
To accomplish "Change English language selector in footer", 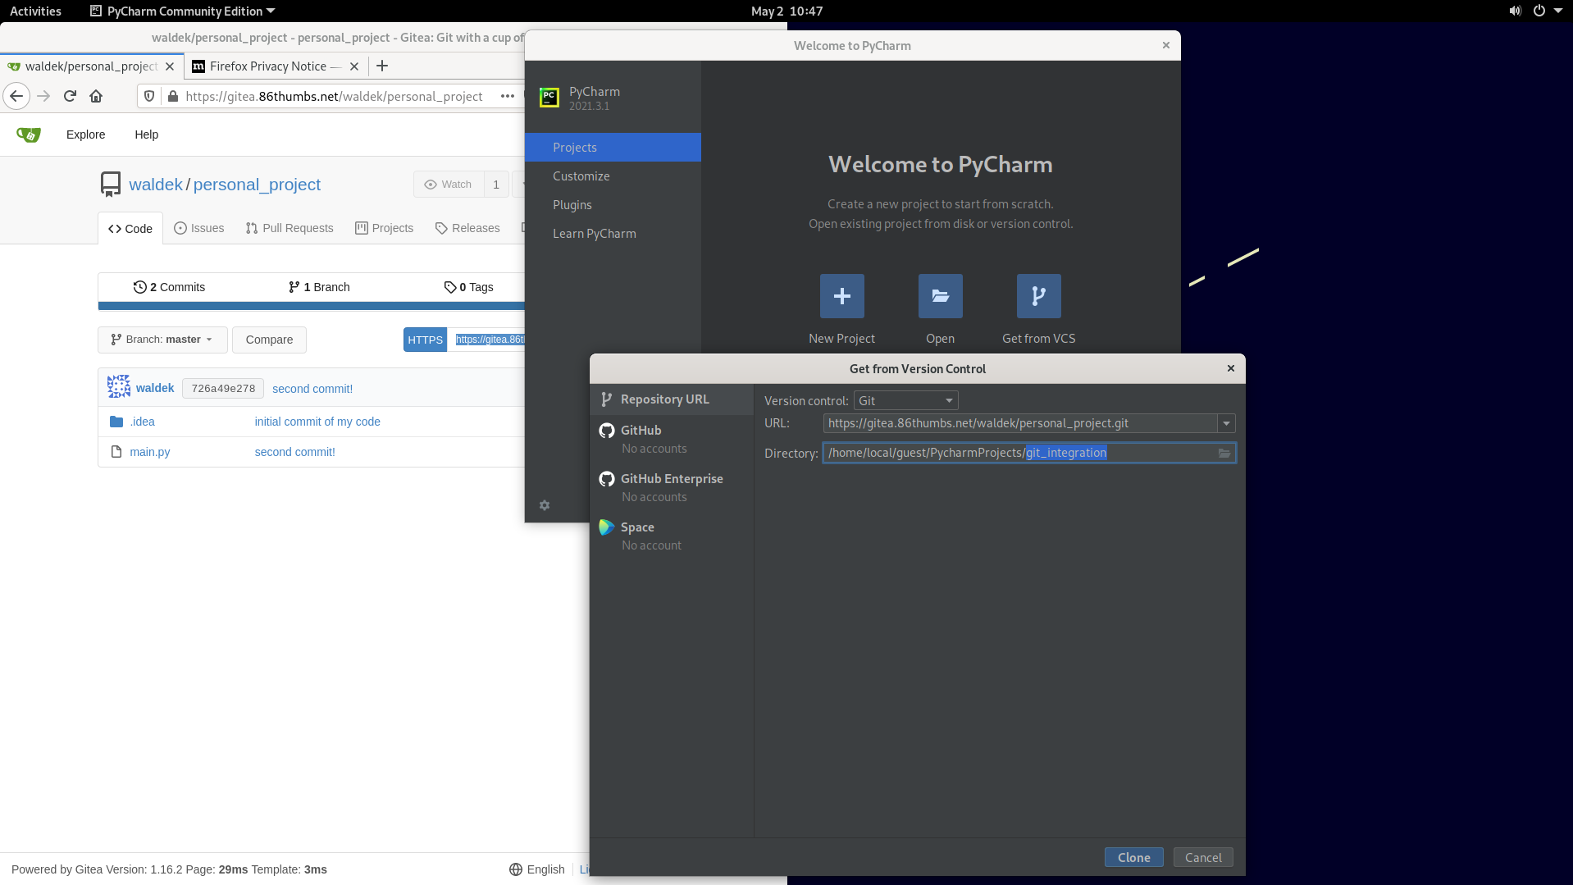I will (x=537, y=869).
